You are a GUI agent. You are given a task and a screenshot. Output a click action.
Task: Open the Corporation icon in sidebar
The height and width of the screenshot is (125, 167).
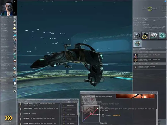pyautogui.click(x=15, y=47)
